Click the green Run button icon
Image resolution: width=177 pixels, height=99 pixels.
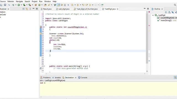tap(19, 5)
